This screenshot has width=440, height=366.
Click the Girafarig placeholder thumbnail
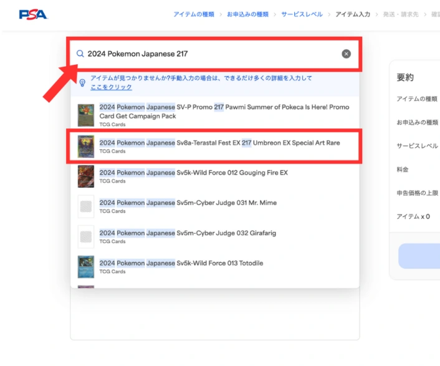pyautogui.click(x=86, y=236)
